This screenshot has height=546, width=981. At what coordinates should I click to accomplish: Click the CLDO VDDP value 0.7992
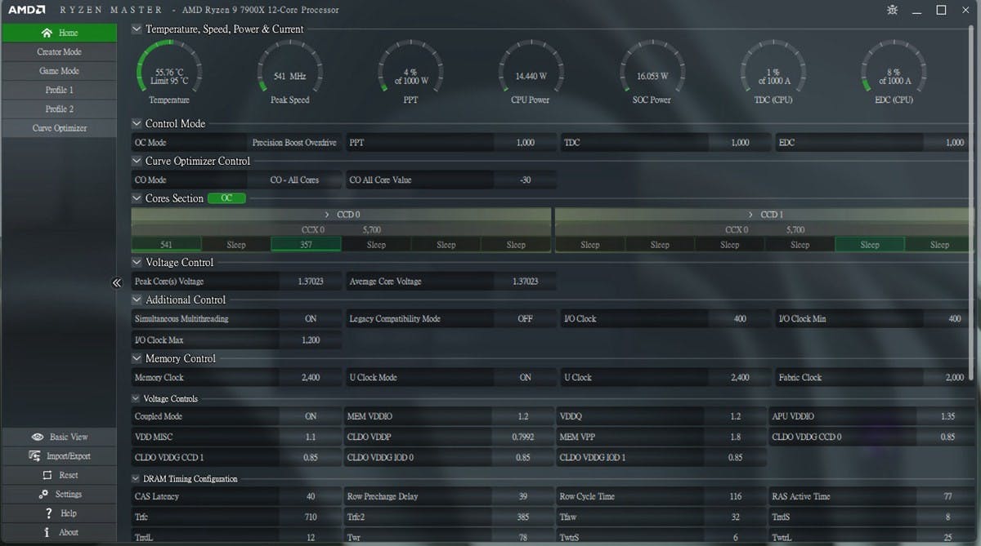(523, 437)
